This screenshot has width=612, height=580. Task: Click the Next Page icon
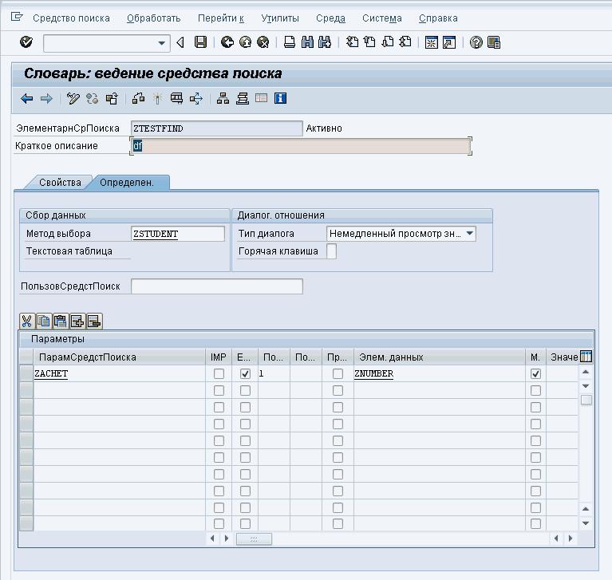(x=388, y=41)
